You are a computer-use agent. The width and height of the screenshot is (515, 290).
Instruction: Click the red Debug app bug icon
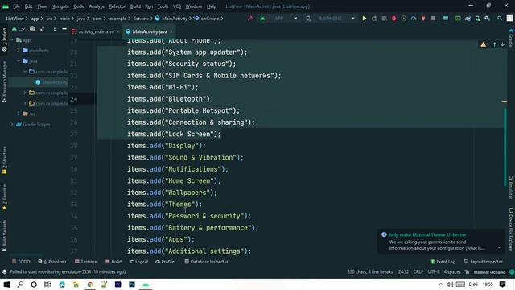coord(393,19)
